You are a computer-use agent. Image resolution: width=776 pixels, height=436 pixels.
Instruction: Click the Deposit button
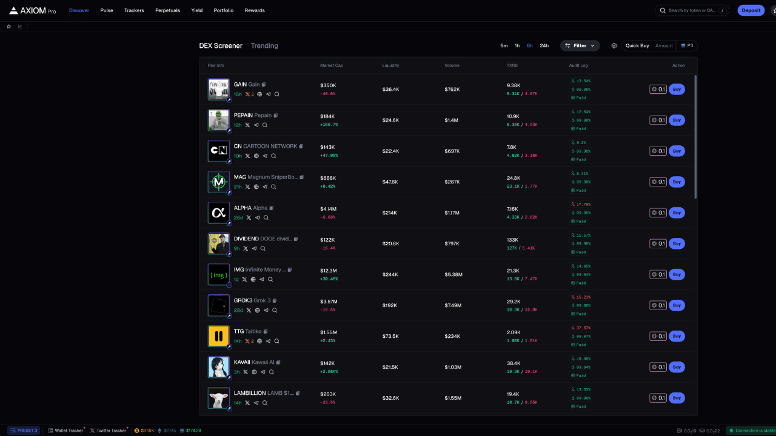pos(751,10)
